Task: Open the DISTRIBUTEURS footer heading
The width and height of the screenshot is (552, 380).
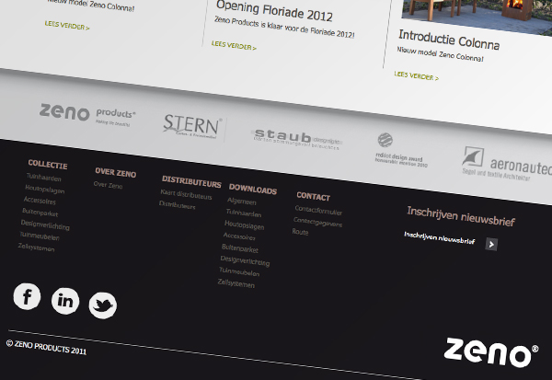Action: click(191, 182)
